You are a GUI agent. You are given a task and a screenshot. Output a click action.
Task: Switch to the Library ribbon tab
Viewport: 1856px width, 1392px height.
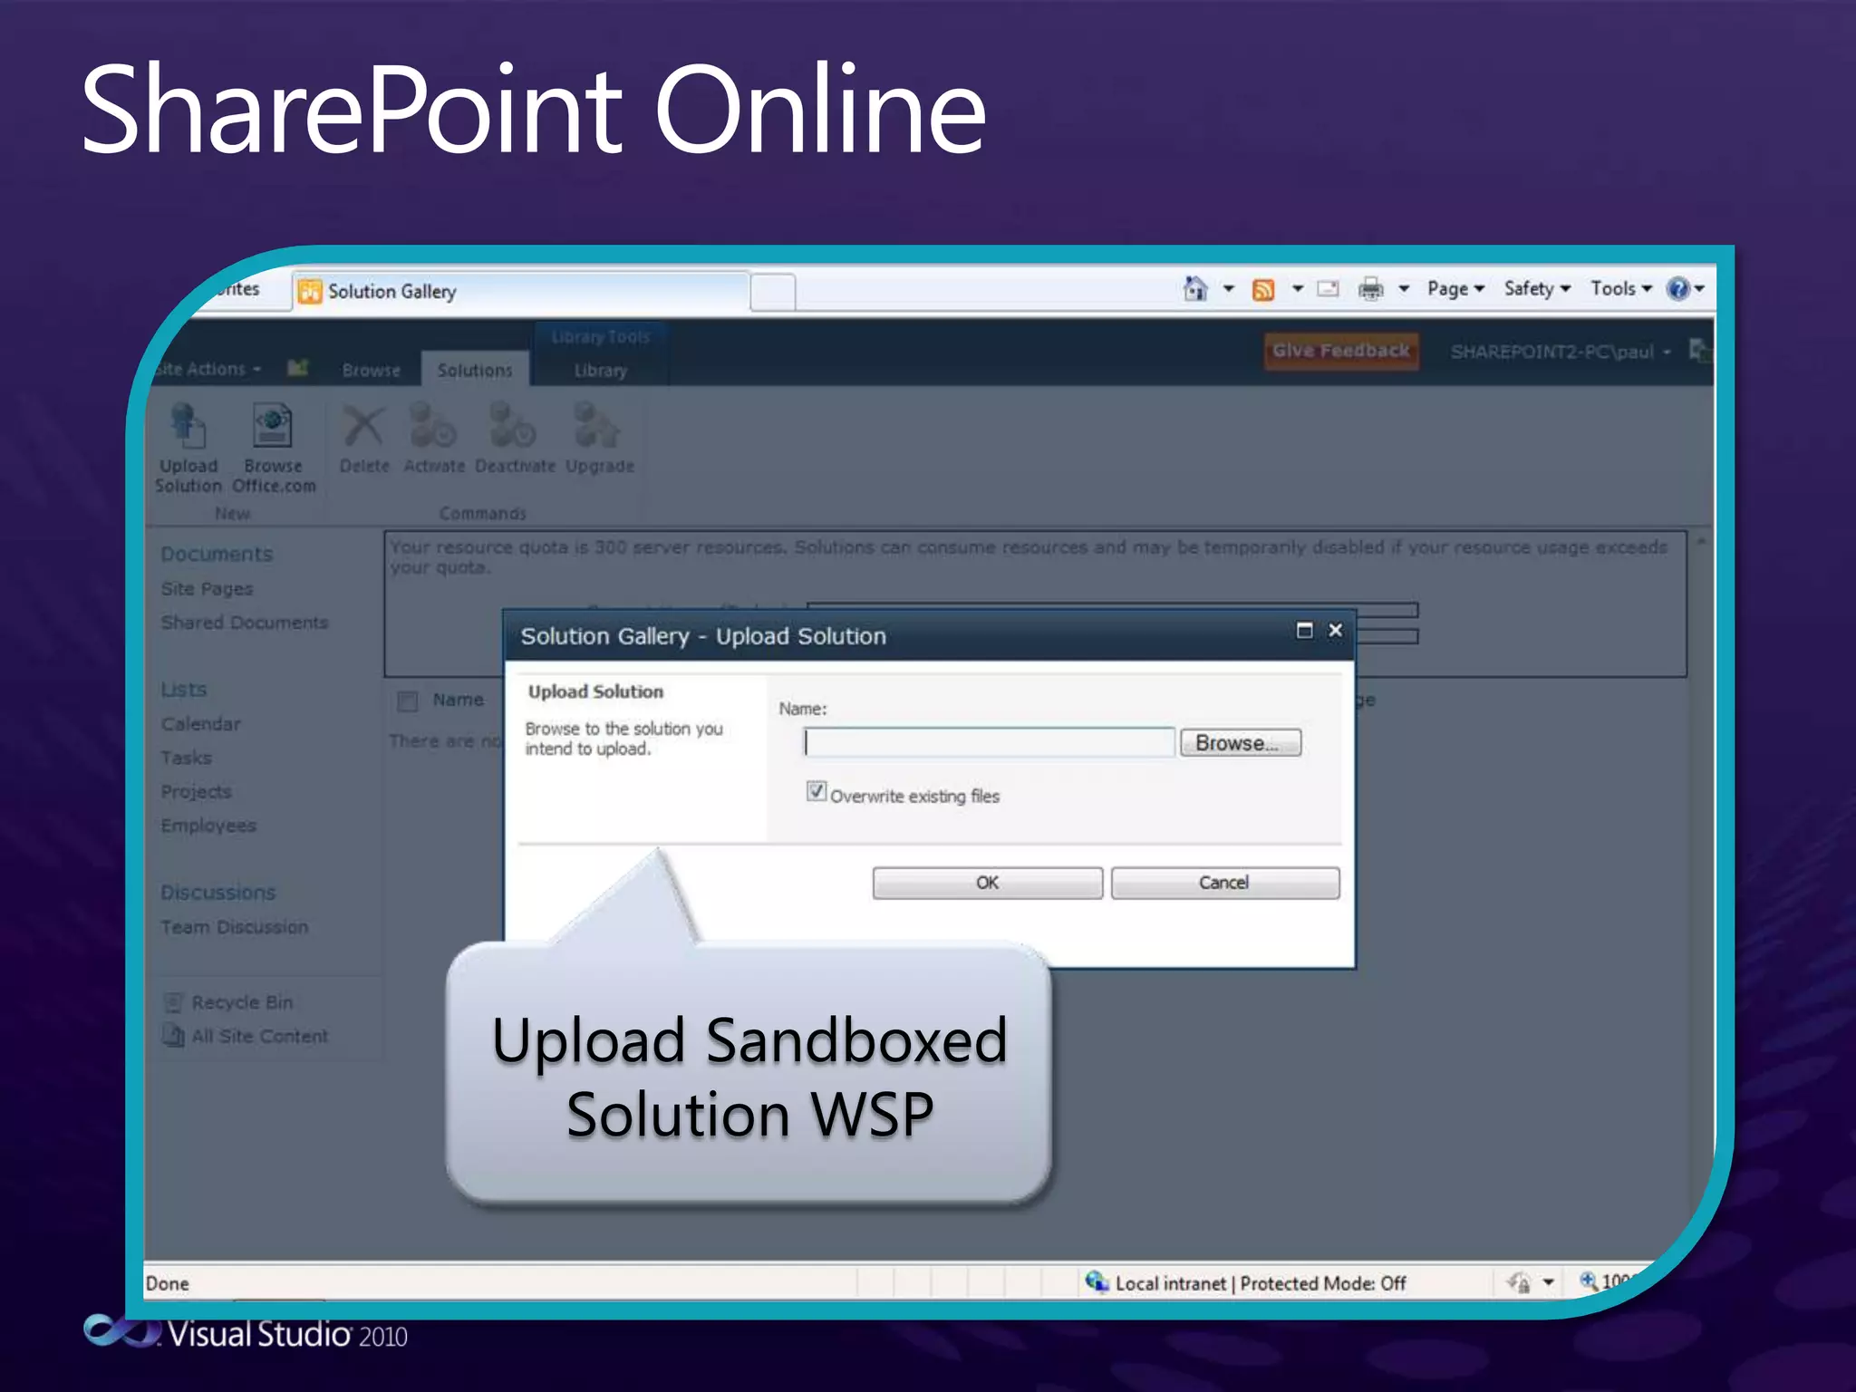click(x=600, y=370)
